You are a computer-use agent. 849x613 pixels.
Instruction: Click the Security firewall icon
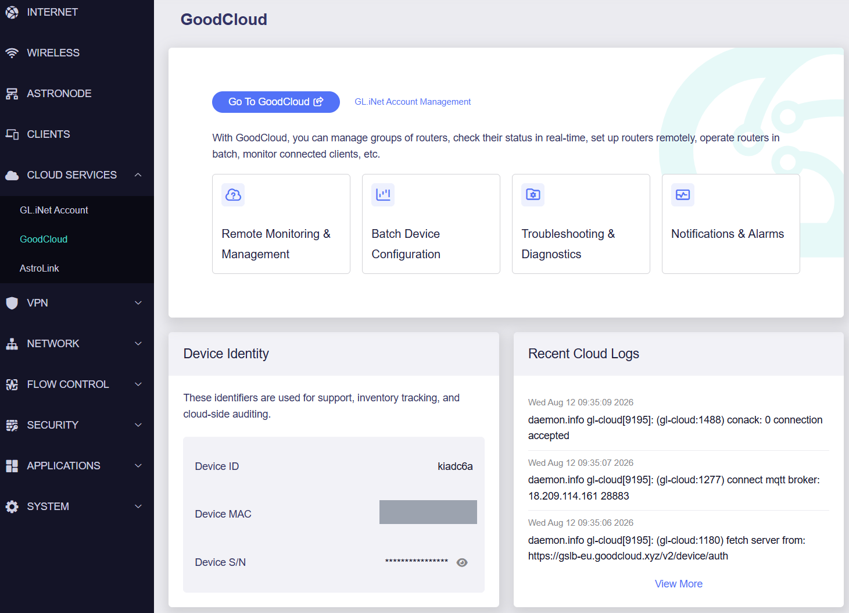point(12,425)
